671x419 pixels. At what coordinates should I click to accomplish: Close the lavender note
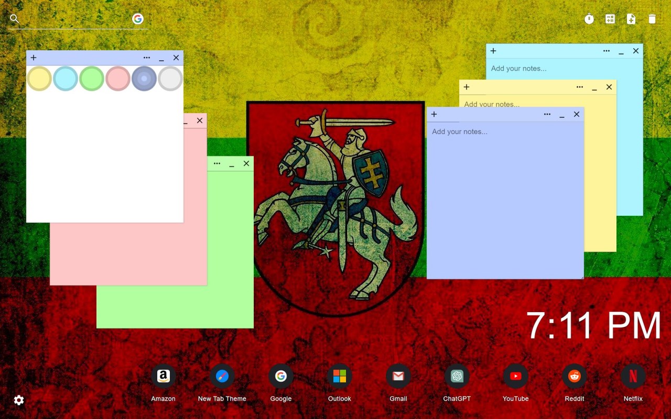tap(577, 114)
